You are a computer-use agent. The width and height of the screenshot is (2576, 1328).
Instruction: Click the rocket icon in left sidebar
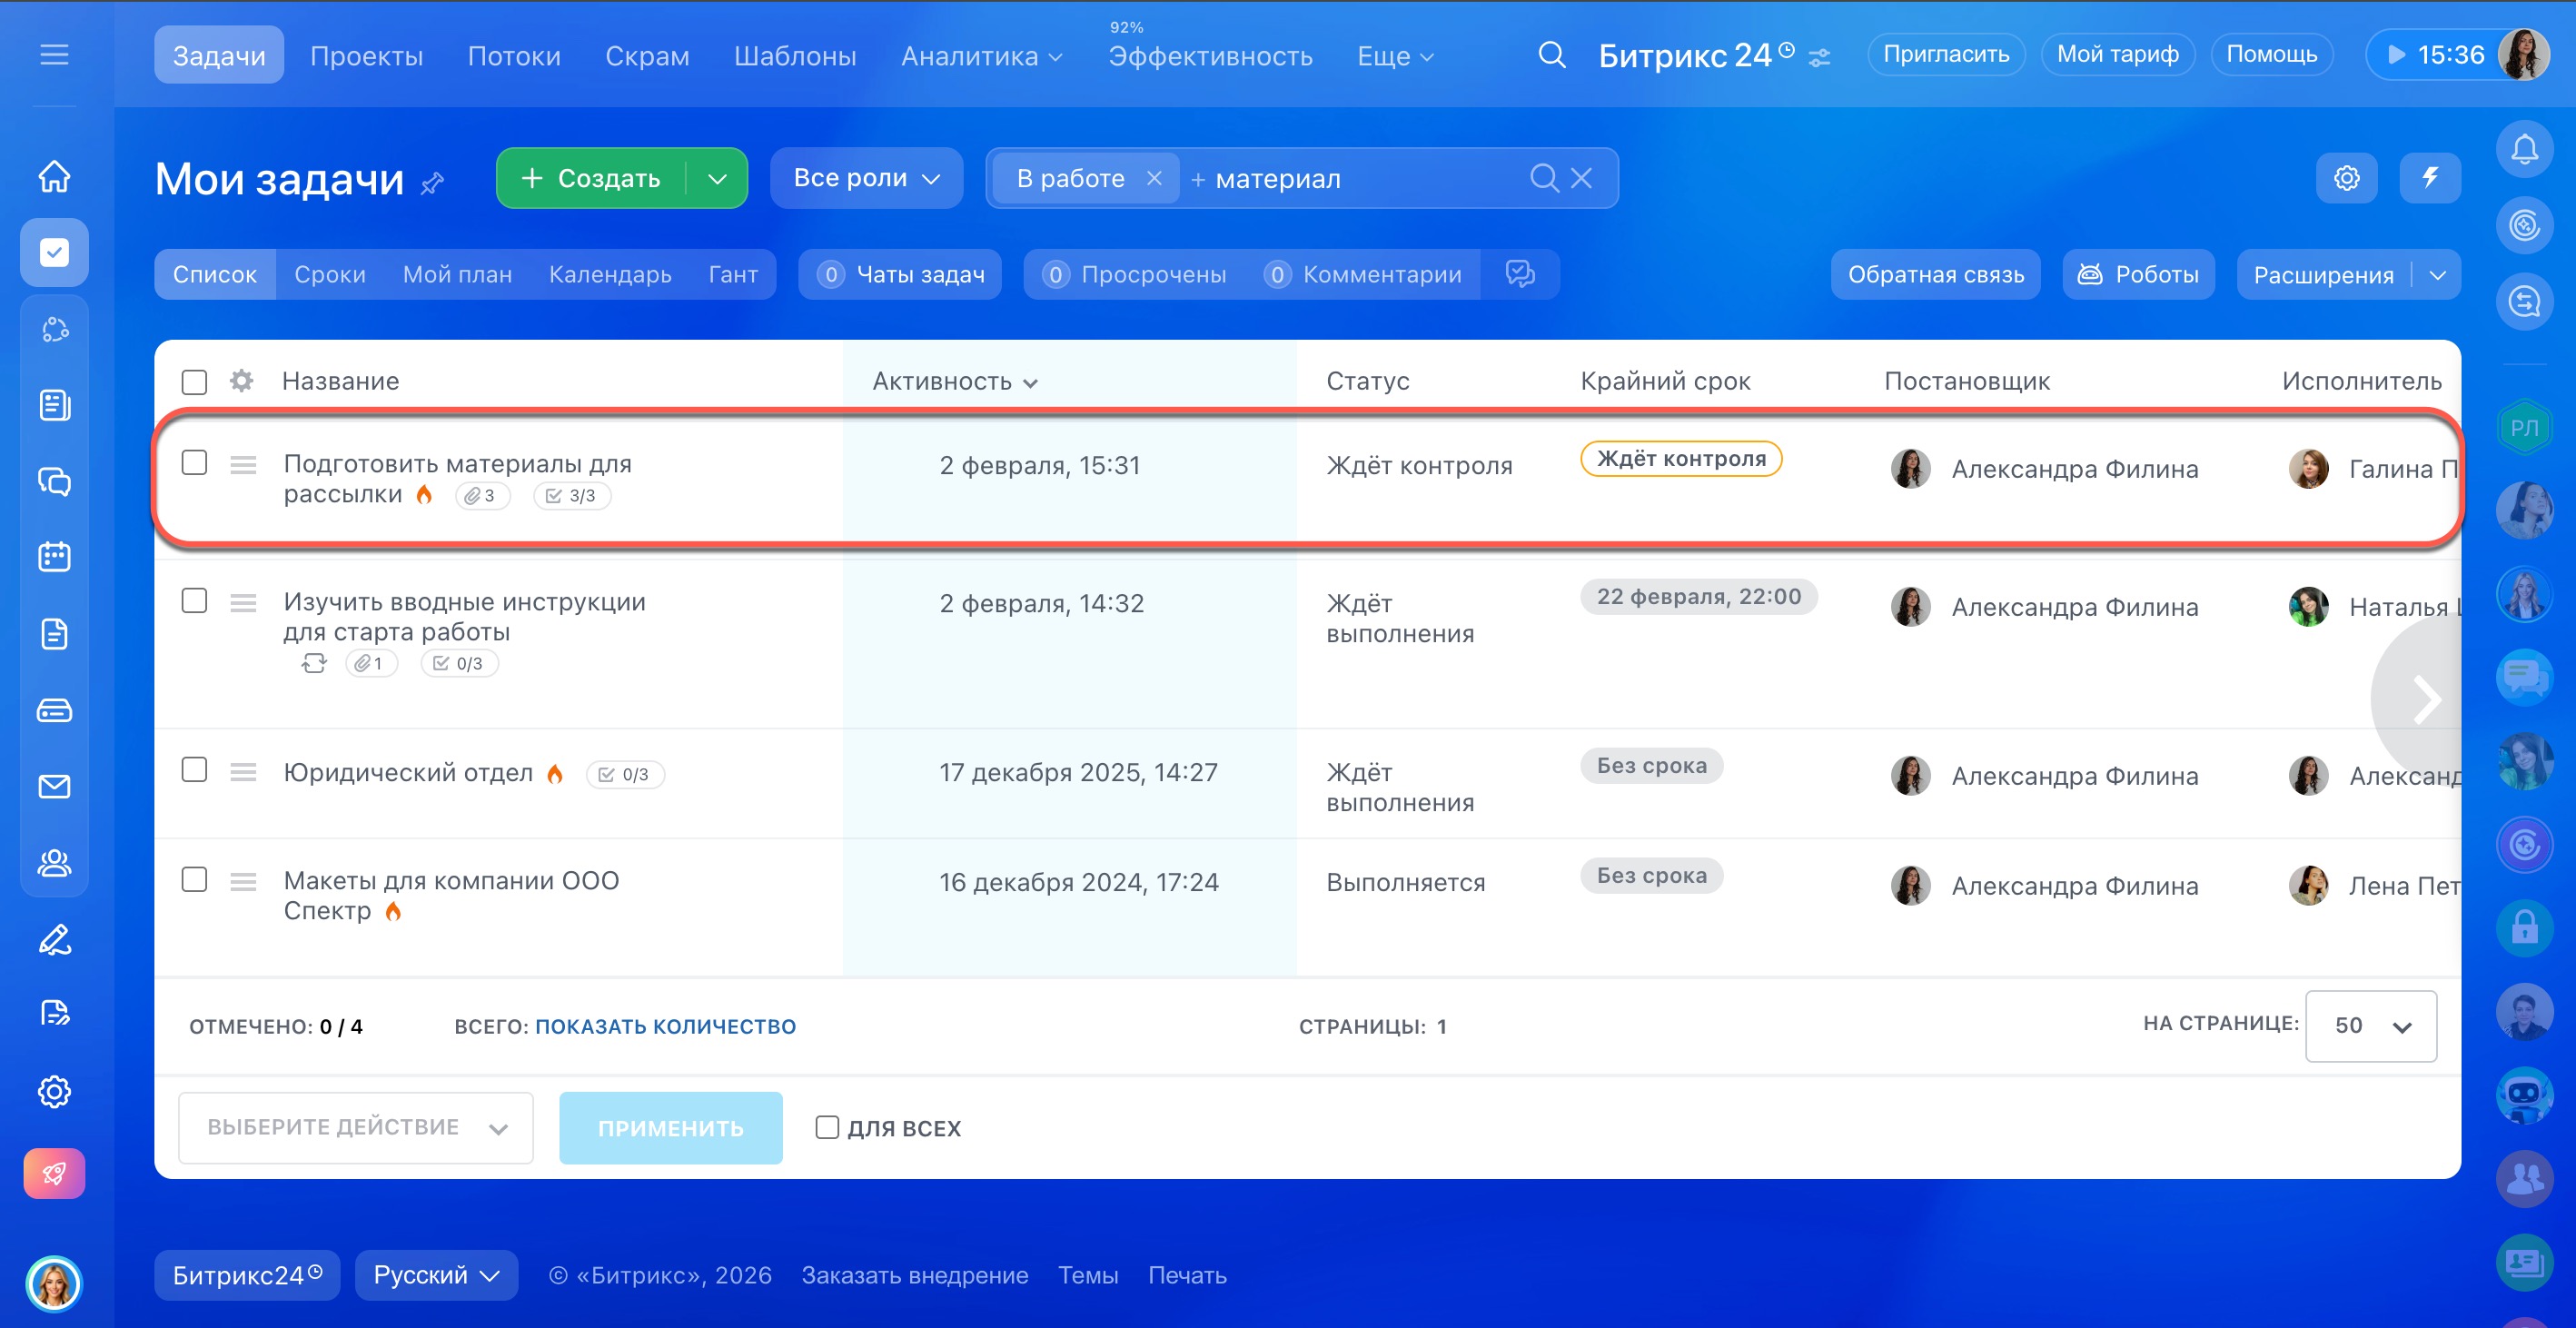[x=54, y=1173]
